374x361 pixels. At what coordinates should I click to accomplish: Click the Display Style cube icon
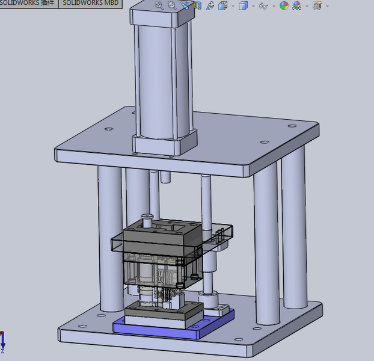tap(243, 6)
